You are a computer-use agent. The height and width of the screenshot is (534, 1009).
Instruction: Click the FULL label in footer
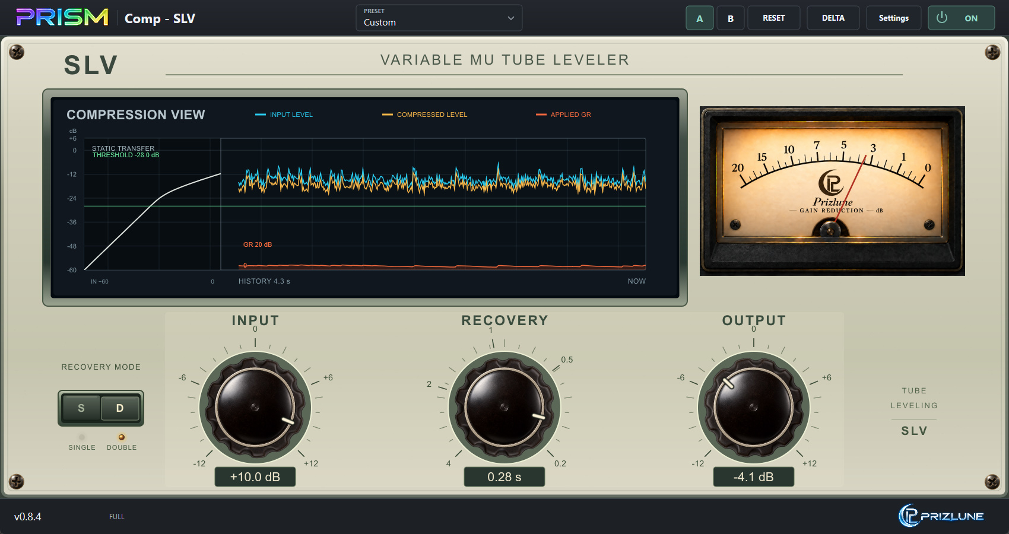pos(117,517)
